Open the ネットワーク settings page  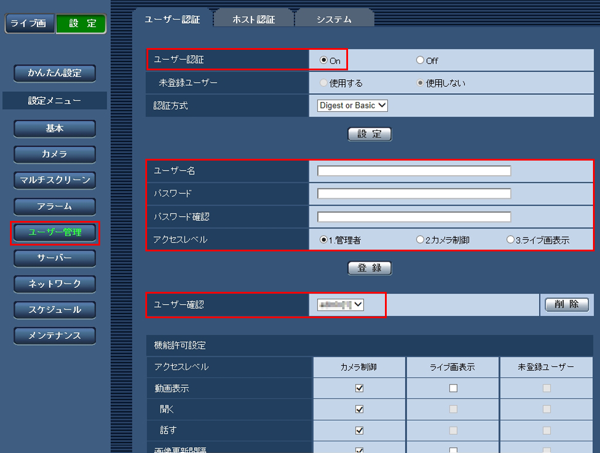[54, 284]
